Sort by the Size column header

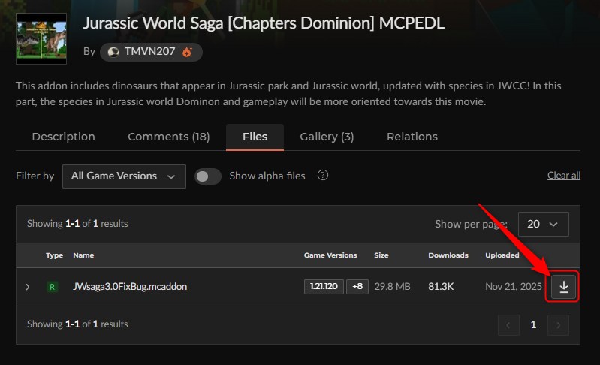coord(381,255)
